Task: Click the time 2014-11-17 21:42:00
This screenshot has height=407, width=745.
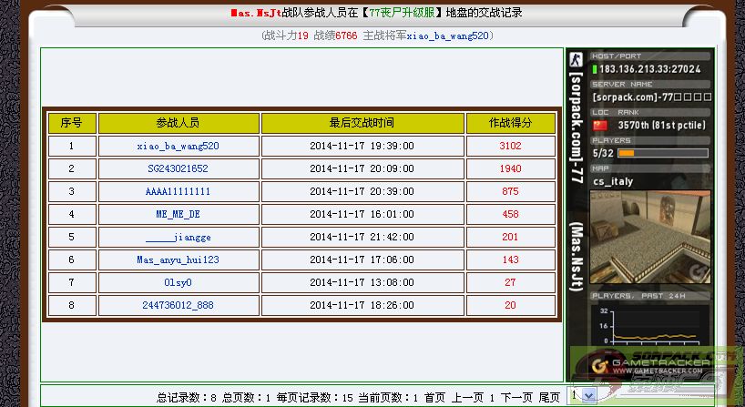Action: 362,237
